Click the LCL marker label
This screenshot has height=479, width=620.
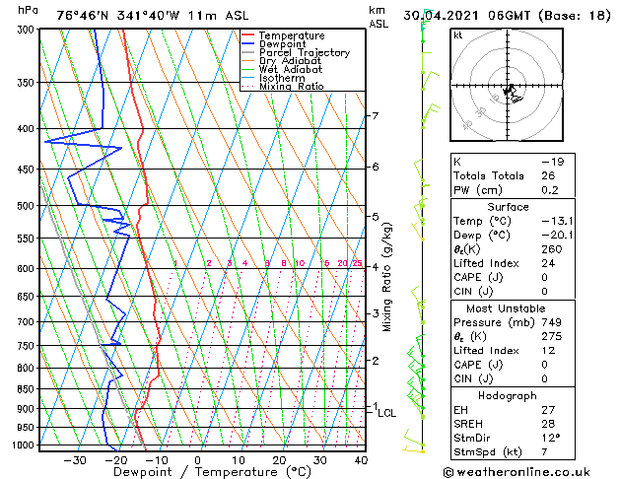click(386, 413)
